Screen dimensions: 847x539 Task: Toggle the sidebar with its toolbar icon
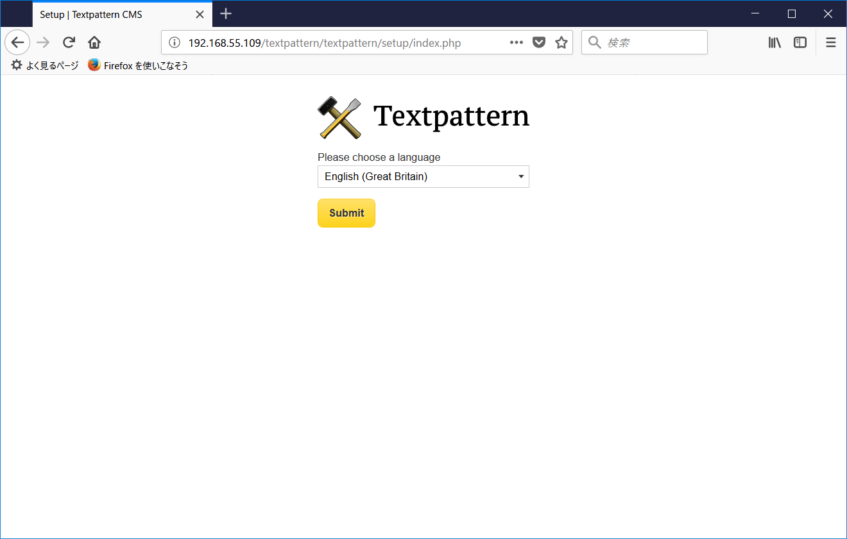[800, 42]
